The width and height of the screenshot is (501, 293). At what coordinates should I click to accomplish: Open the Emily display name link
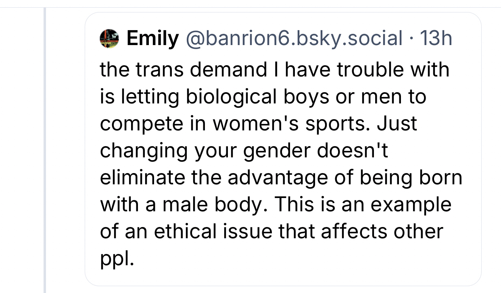[x=152, y=39]
